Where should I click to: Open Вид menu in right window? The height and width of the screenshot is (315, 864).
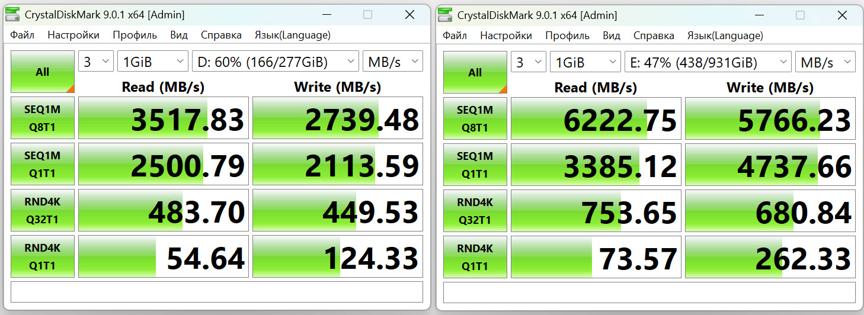pos(612,35)
